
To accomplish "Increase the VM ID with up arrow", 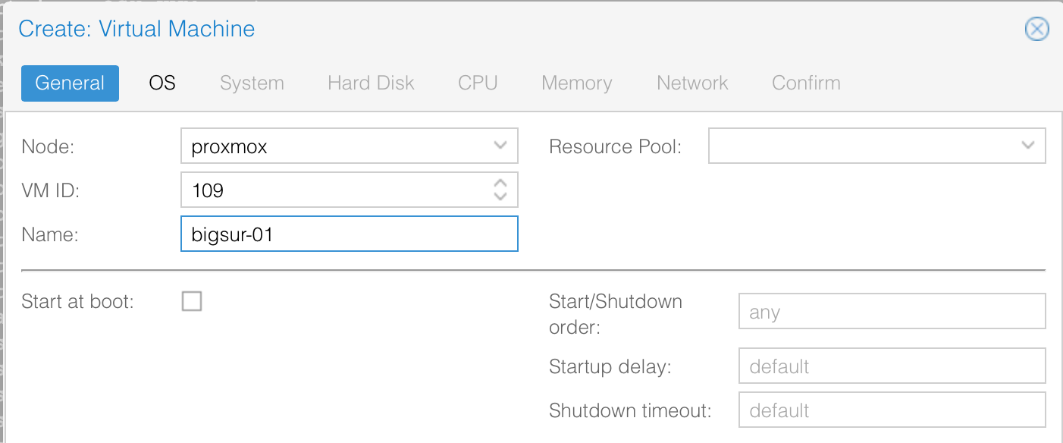I will coord(500,184).
